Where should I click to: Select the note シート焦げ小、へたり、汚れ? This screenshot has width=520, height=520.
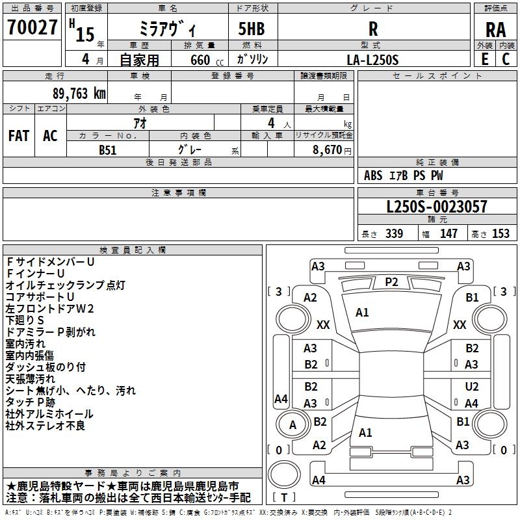coord(71,391)
